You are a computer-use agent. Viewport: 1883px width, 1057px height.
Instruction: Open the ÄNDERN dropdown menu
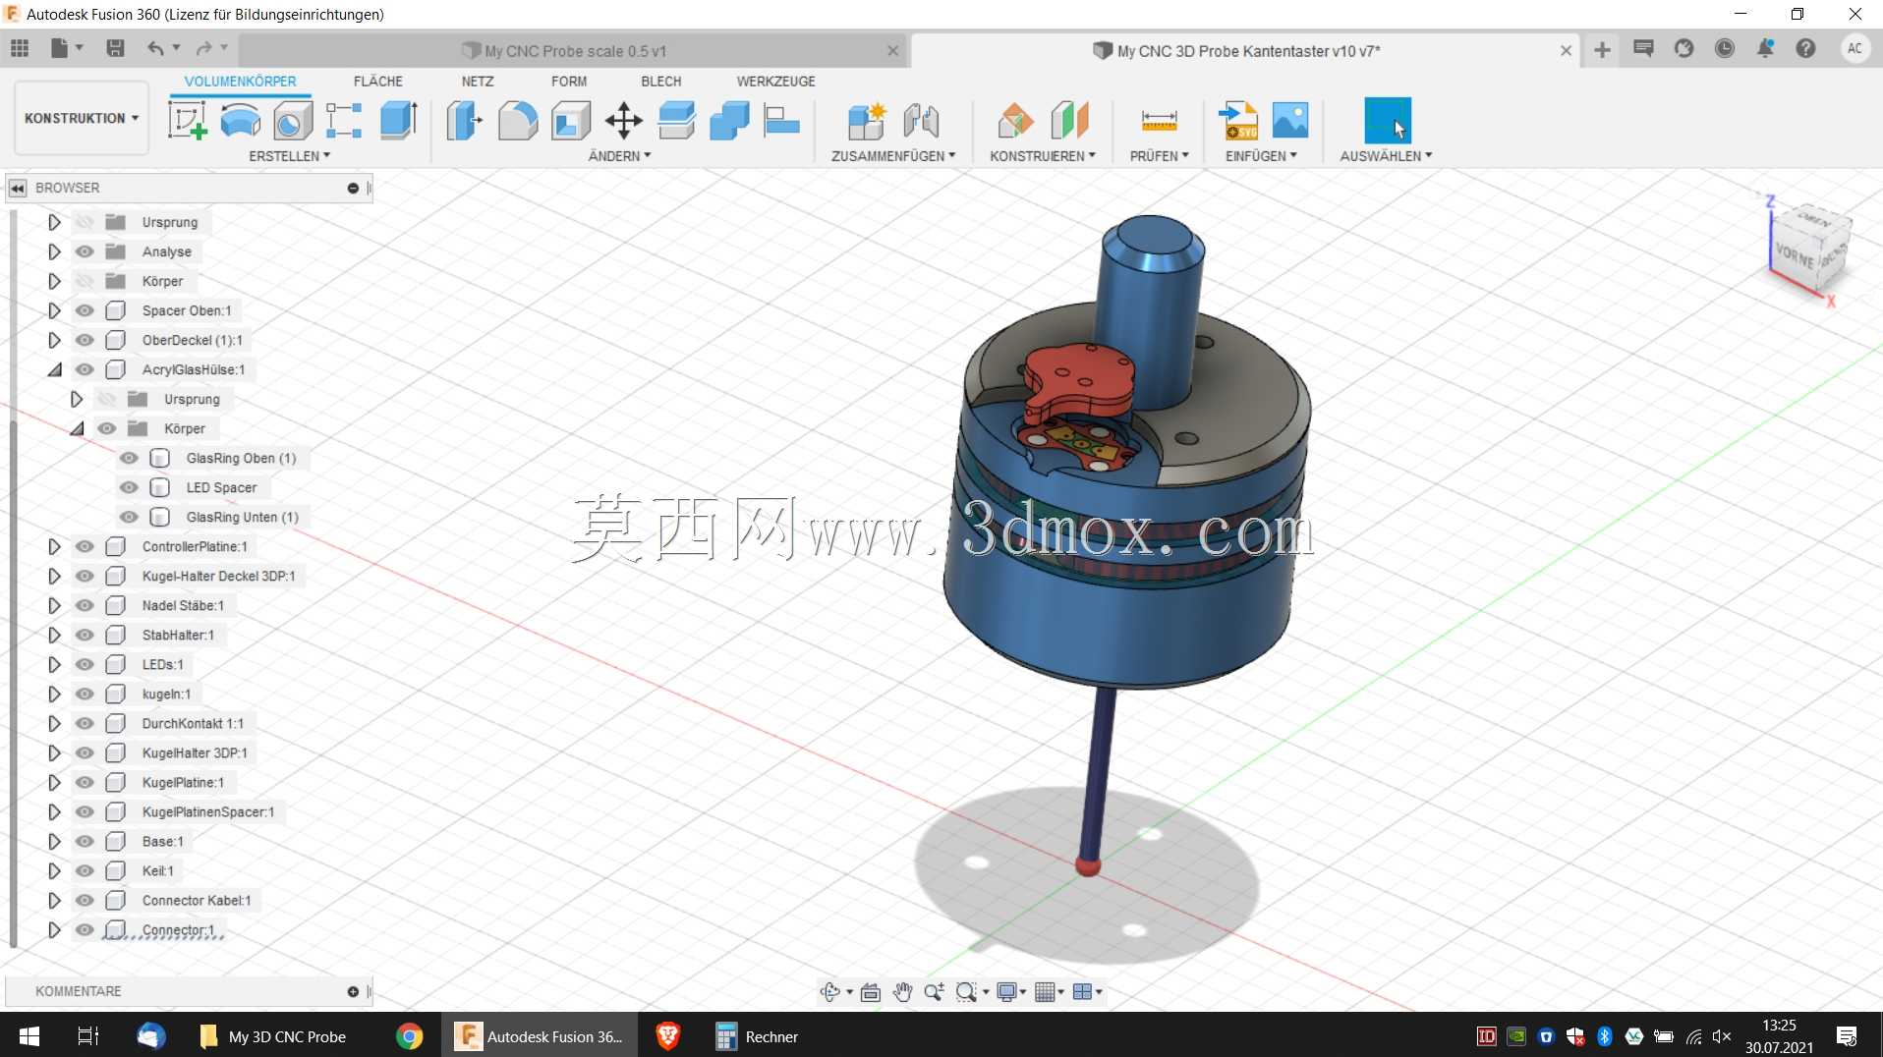pyautogui.click(x=619, y=156)
